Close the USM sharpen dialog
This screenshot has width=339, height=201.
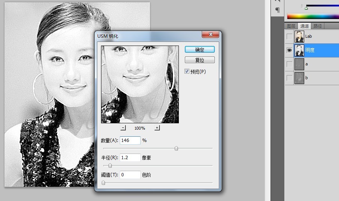click(x=210, y=35)
